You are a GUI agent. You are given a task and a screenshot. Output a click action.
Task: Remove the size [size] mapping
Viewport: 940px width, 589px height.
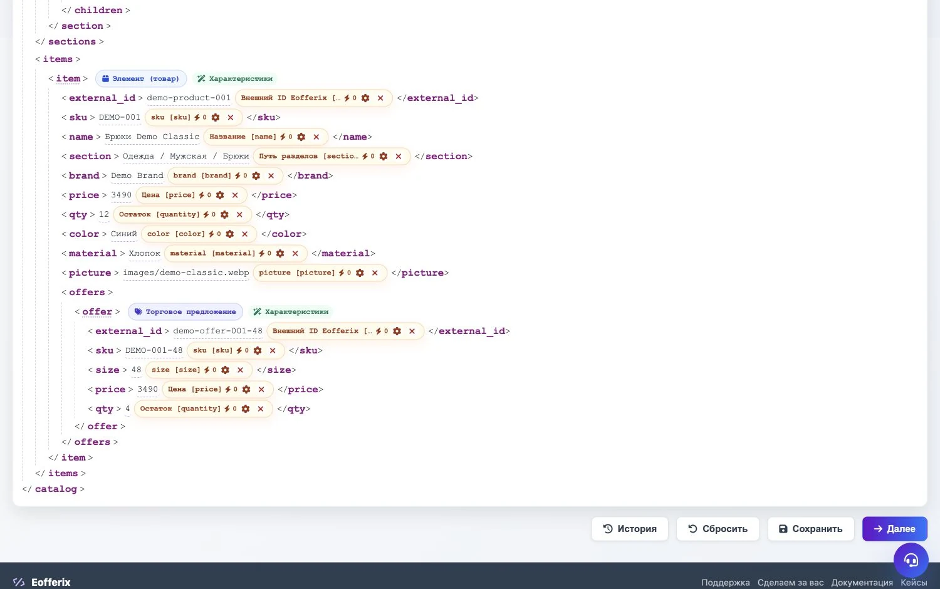[x=240, y=370]
